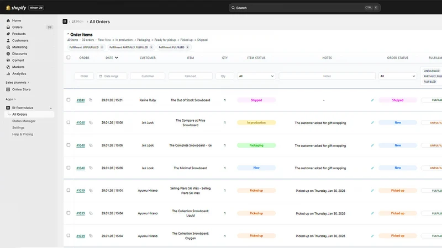The height and width of the screenshot is (248, 442).
Task: Open Orders in the sidebar
Action: pyautogui.click(x=17, y=27)
